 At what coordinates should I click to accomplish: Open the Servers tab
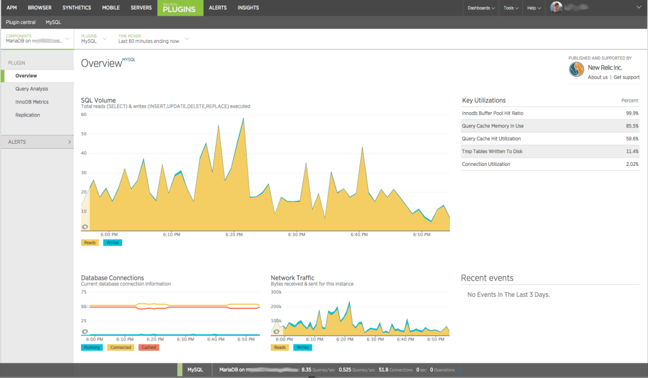point(141,8)
